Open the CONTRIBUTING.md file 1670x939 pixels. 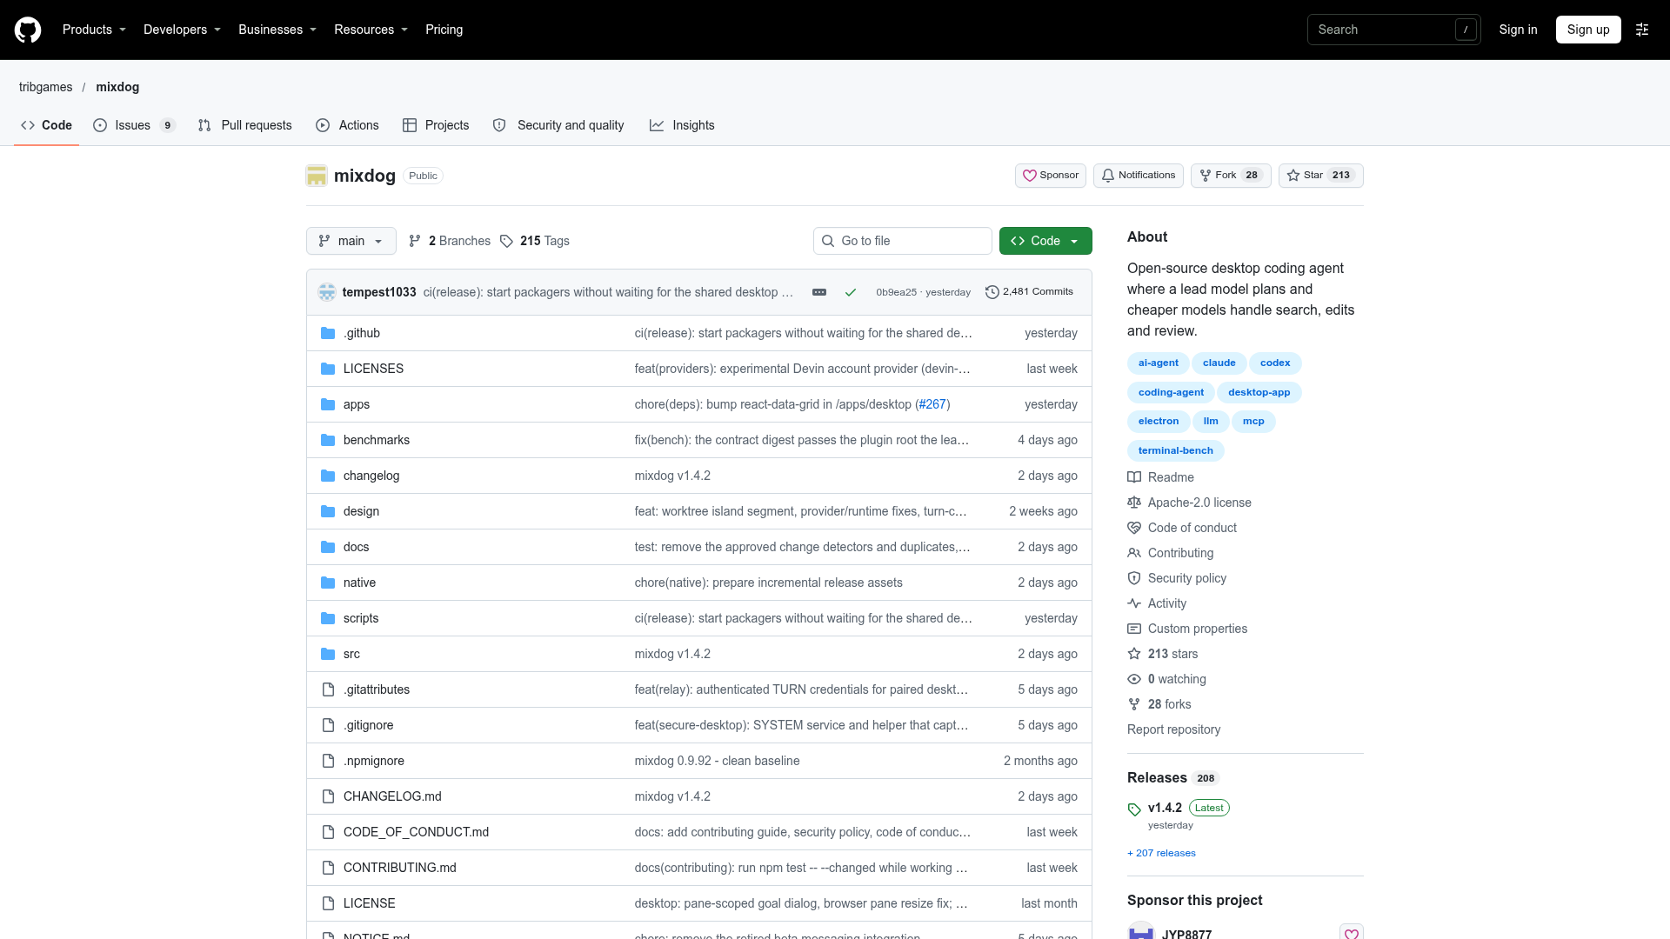[x=400, y=868]
